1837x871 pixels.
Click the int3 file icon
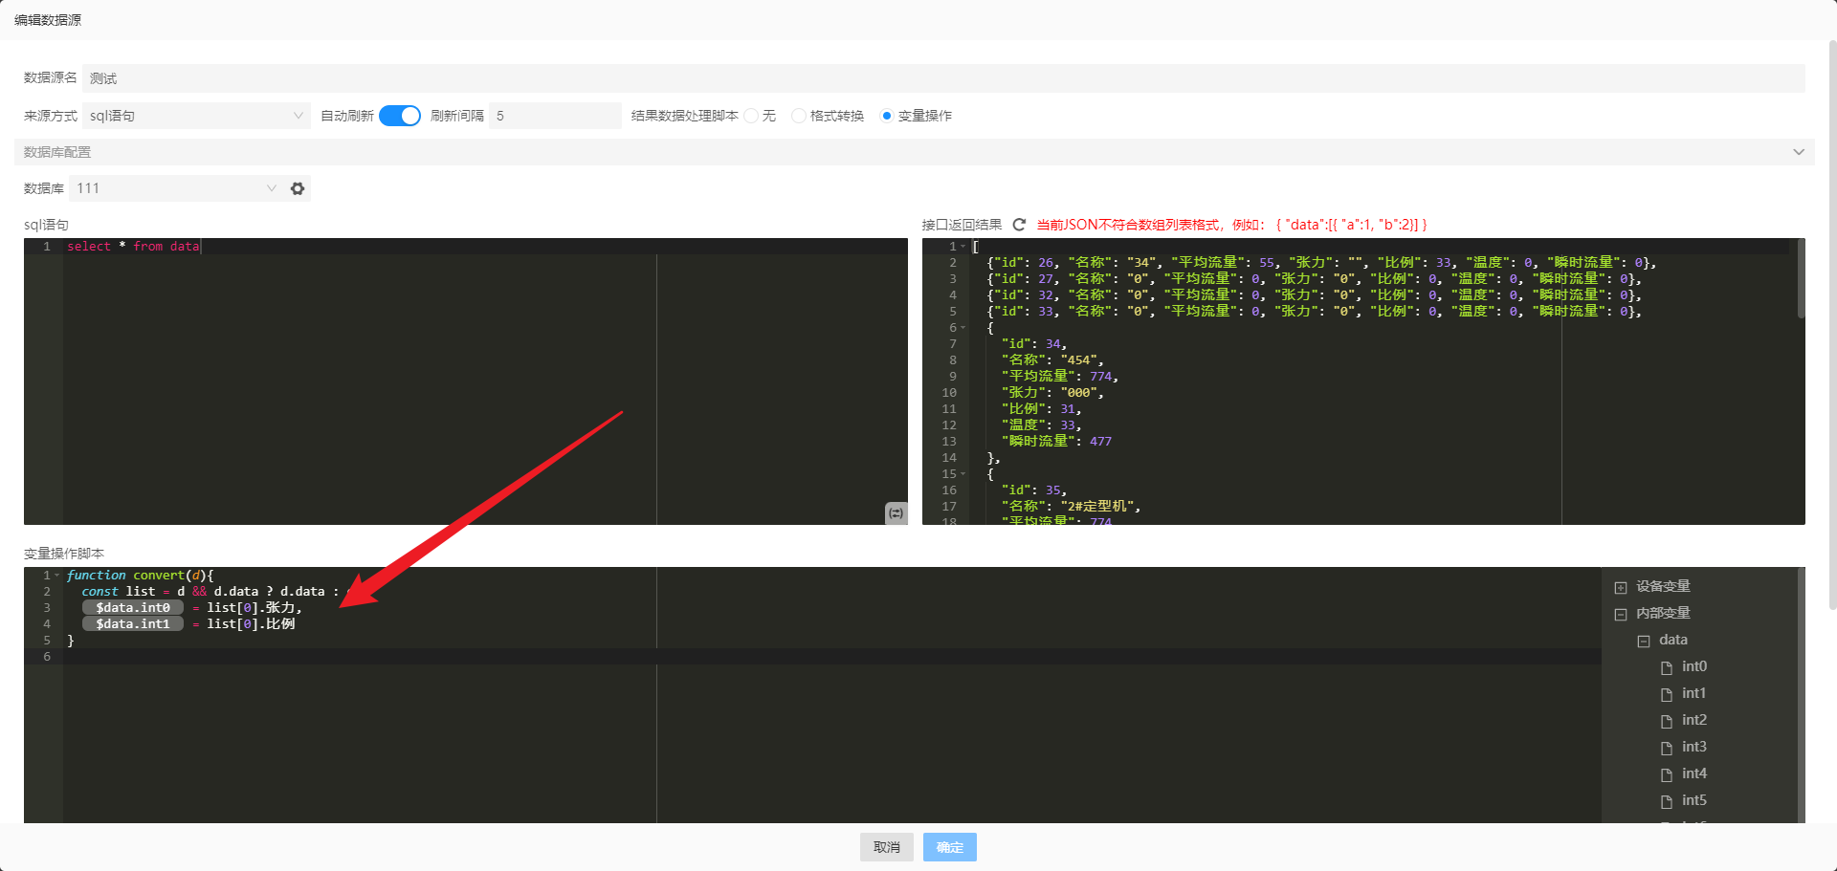pos(1667,748)
